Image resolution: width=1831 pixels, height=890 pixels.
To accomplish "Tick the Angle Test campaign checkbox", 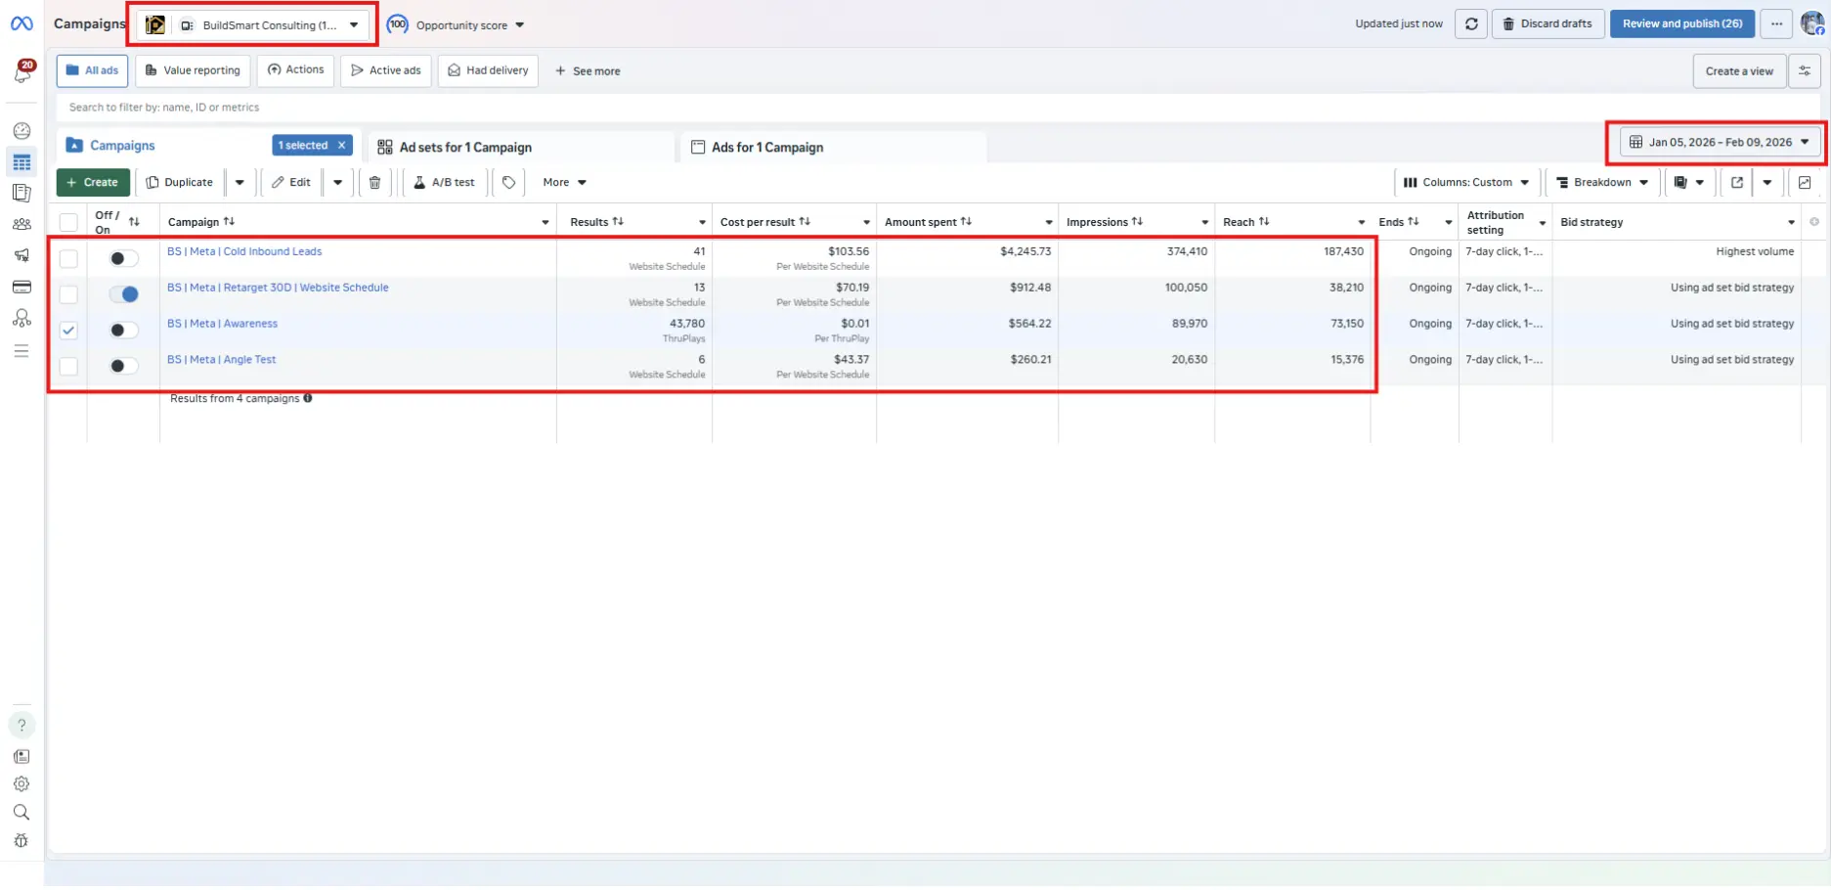I will (68, 367).
